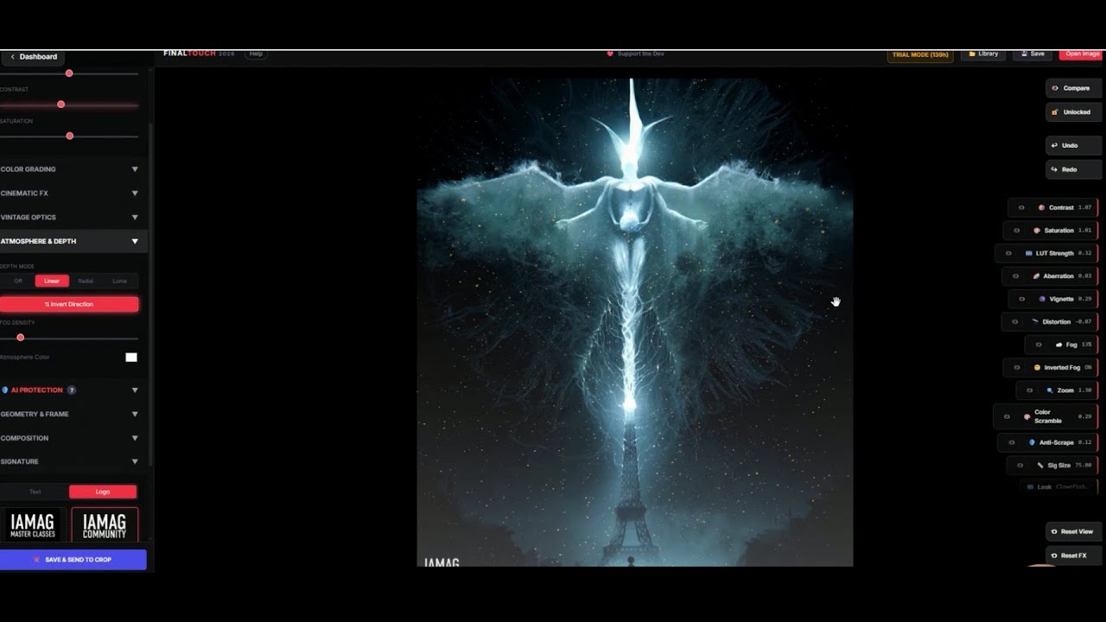The height and width of the screenshot is (622, 1106).
Task: Expand the Geometry & Frame section
Action: (x=70, y=414)
